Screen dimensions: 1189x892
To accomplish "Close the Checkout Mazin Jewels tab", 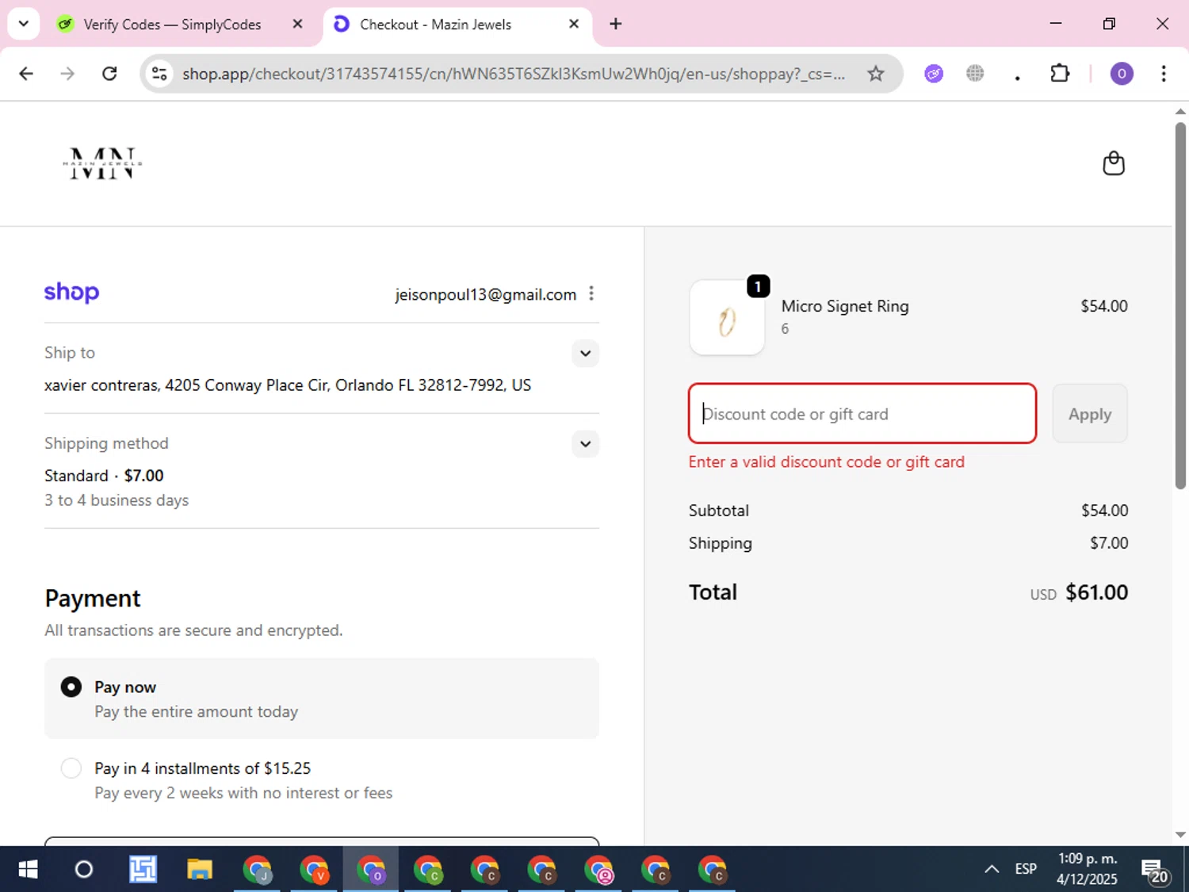I will [x=574, y=24].
